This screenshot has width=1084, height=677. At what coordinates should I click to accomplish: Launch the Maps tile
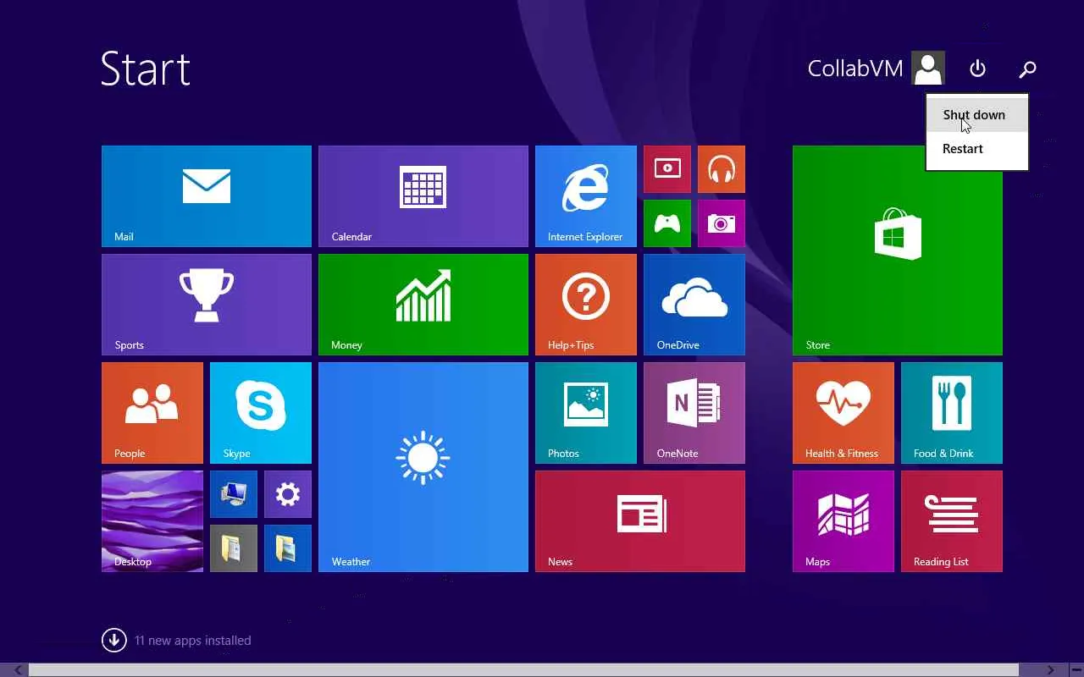[x=843, y=521]
